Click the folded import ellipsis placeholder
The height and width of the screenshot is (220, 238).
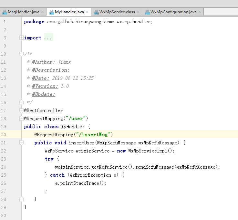pyautogui.click(x=48, y=38)
